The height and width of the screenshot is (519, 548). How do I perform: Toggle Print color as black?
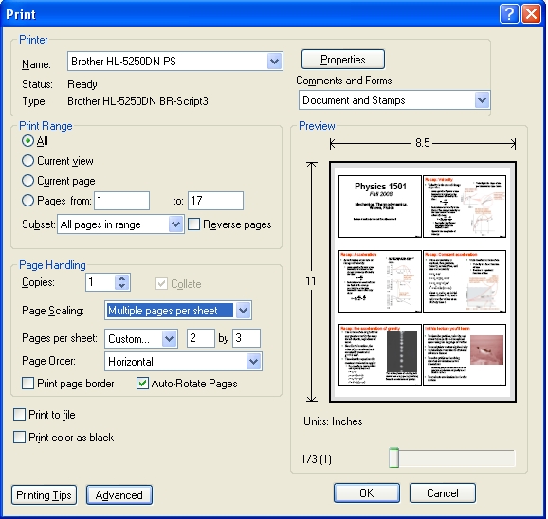click(19, 437)
